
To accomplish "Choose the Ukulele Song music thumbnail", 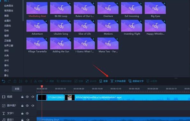I will click(61, 26).
